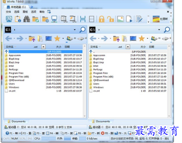Open the left favorites star dropdown arrow
The width and height of the screenshot is (182, 143).
click(63, 38)
